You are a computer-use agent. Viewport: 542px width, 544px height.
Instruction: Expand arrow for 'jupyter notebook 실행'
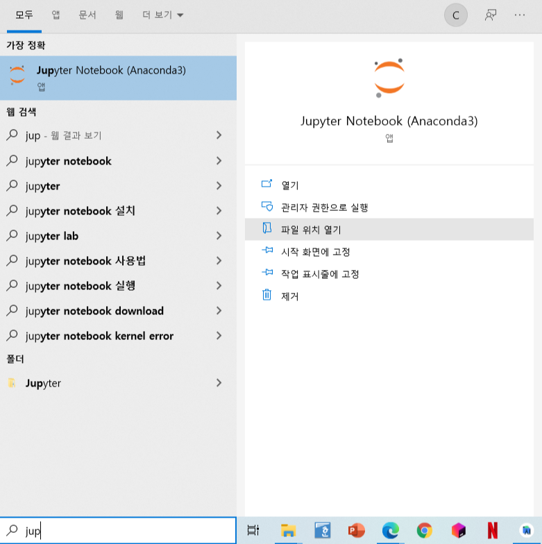click(219, 286)
